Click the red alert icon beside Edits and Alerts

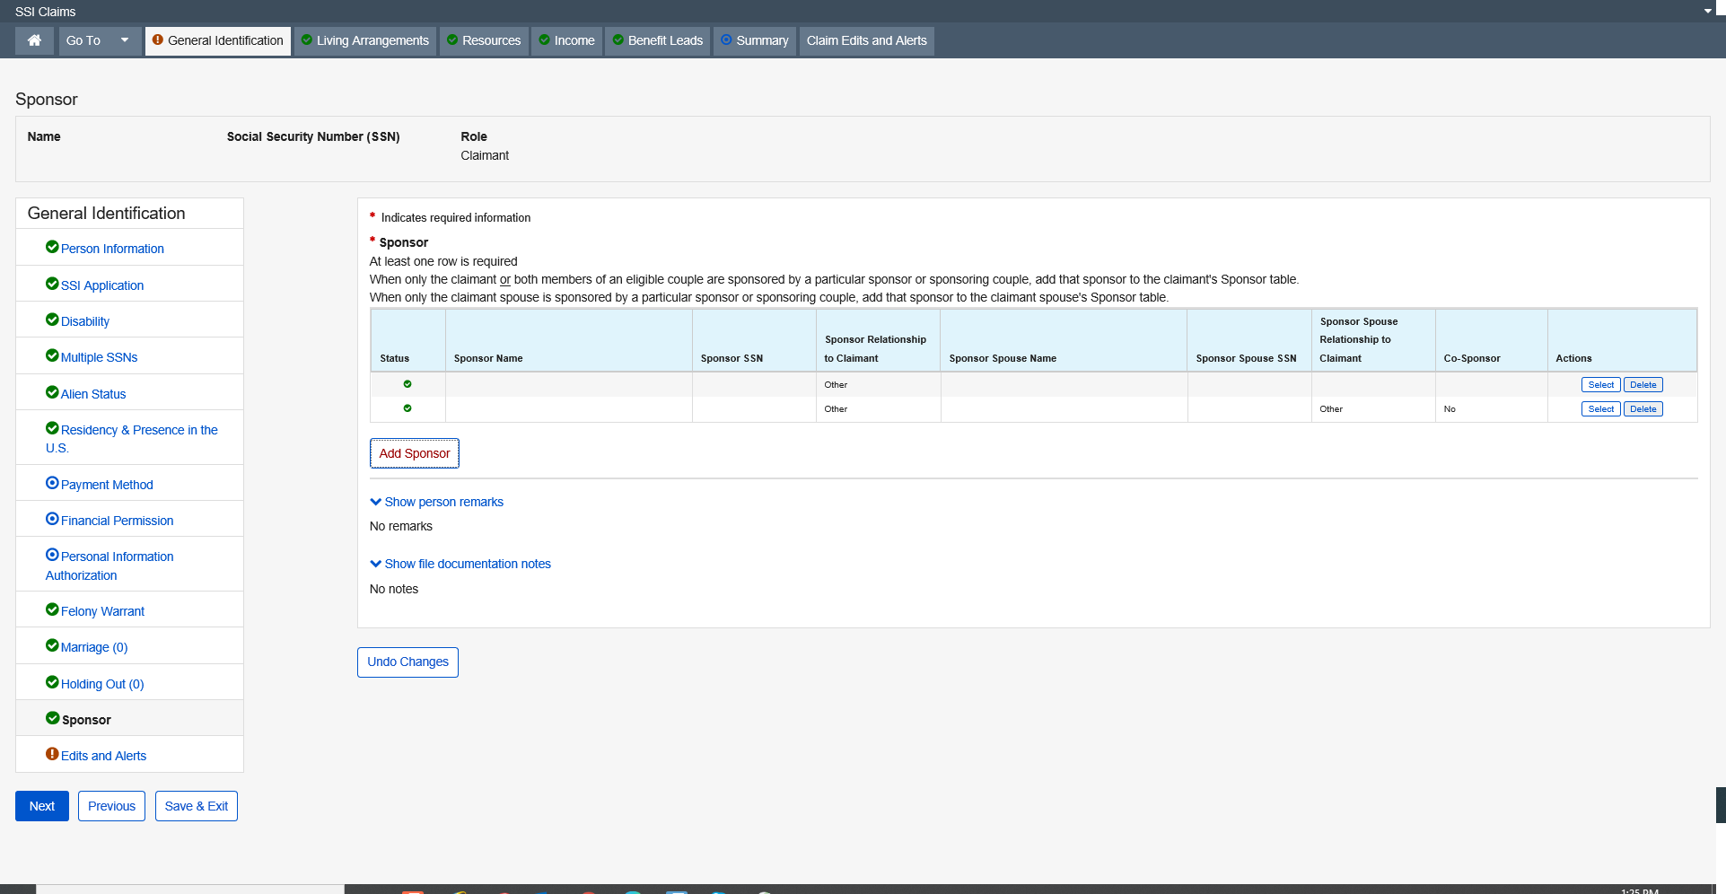(52, 755)
